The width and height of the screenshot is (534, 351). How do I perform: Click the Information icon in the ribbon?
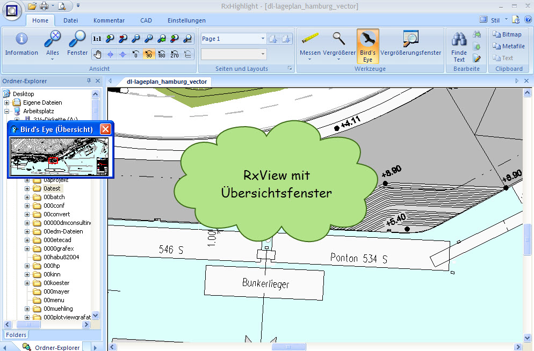21,43
